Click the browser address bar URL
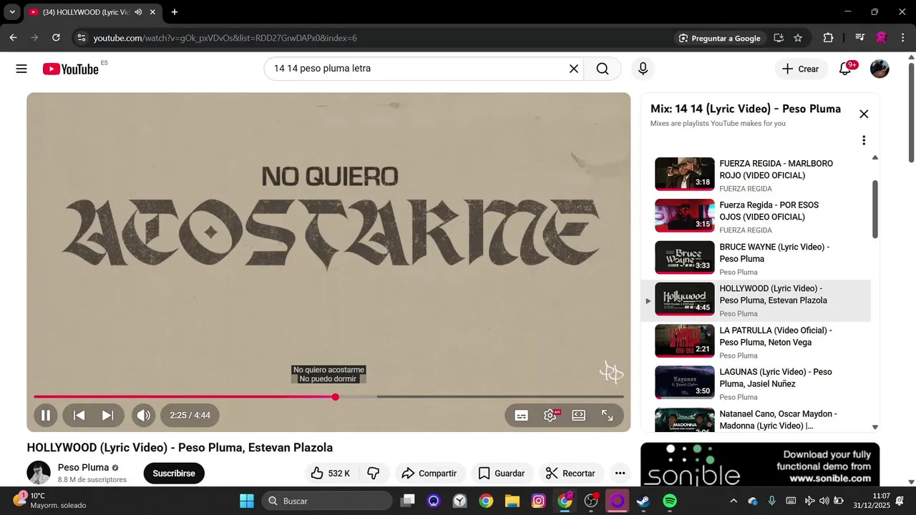916x515 pixels. tap(225, 38)
